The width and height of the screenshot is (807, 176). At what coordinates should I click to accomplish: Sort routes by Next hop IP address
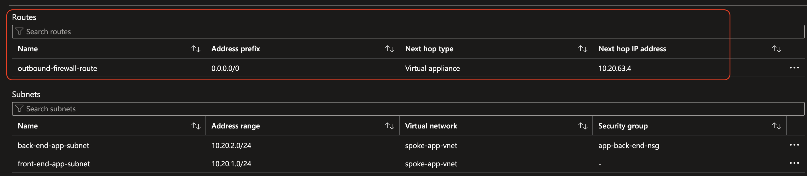[x=776, y=48]
